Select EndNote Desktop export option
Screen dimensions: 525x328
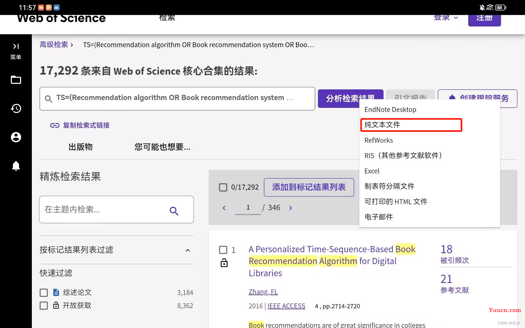(430, 110)
